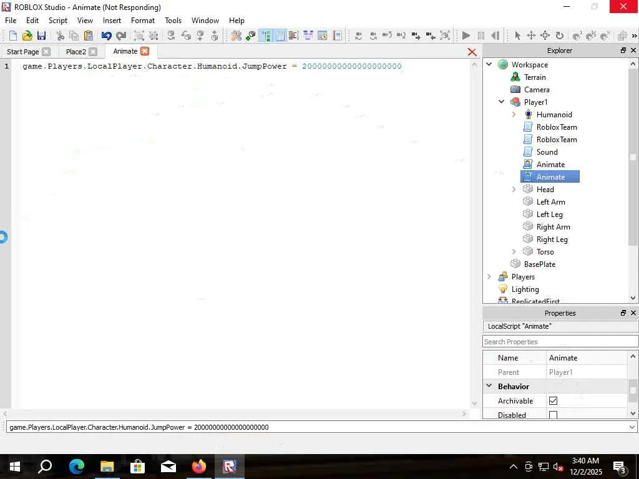Start the game with Play button
This screenshot has width=639, height=479.
pyautogui.click(x=466, y=36)
